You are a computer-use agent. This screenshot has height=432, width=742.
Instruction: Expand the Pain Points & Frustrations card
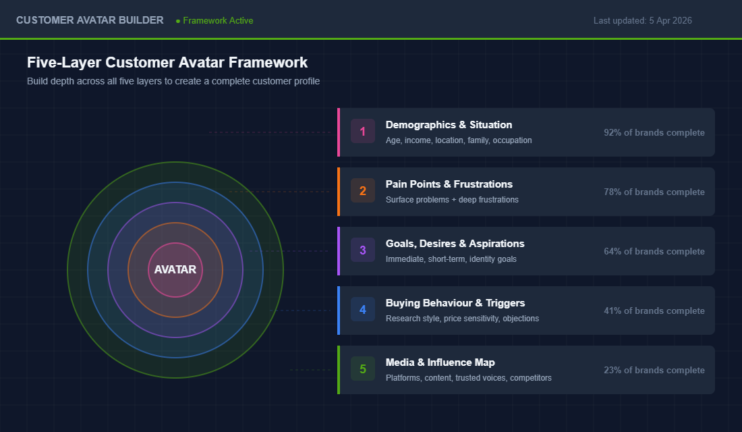coord(526,191)
